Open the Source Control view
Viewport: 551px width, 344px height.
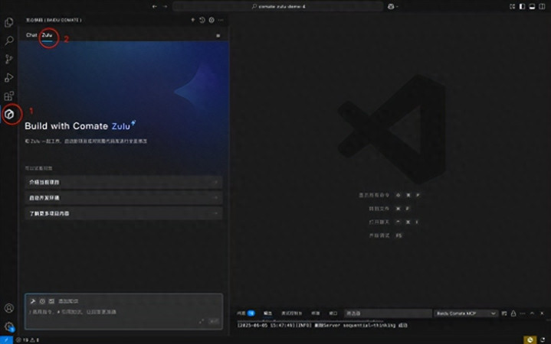coord(9,59)
